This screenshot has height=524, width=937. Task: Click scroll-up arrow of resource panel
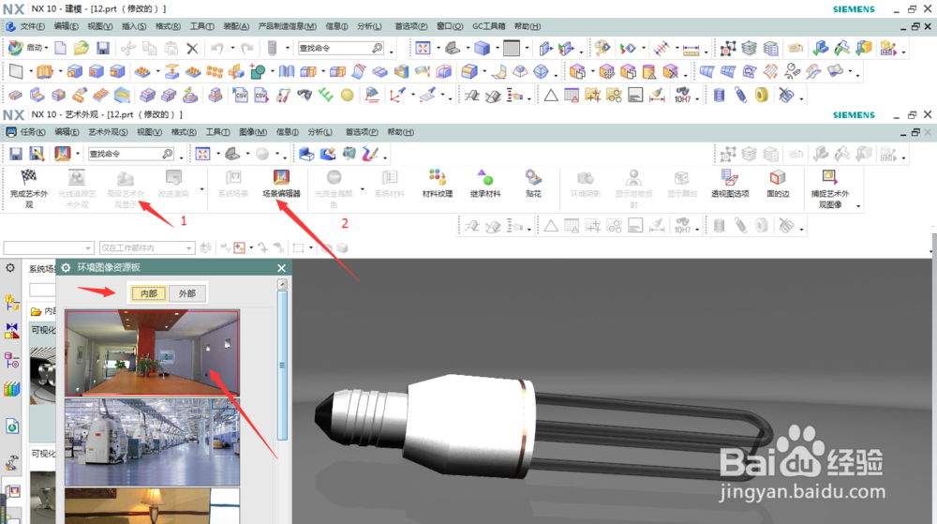[x=282, y=284]
